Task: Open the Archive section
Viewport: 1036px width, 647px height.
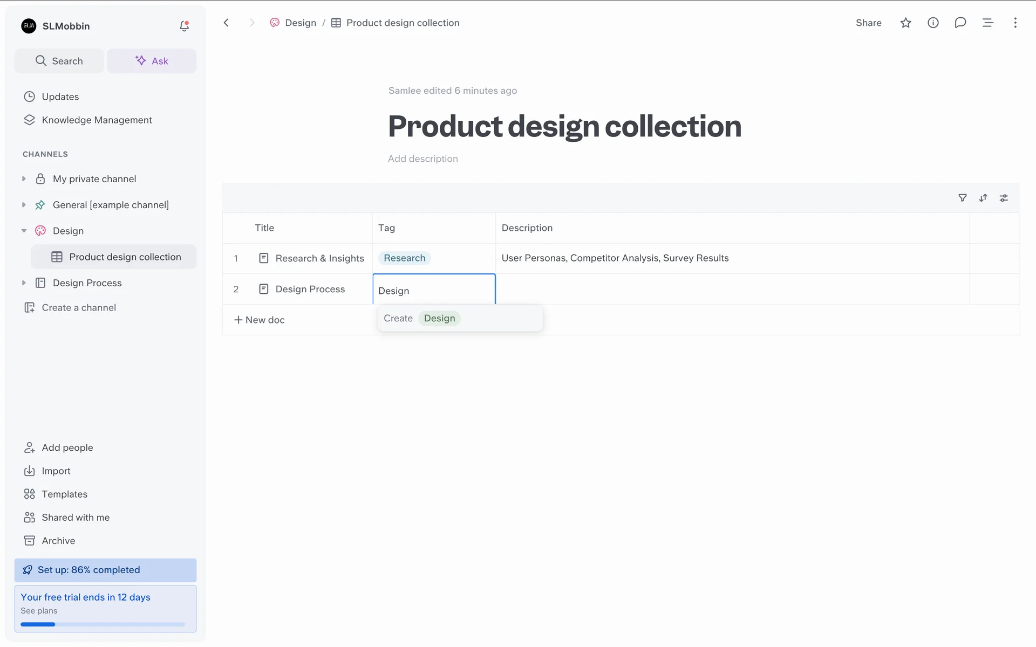Action: click(x=58, y=540)
